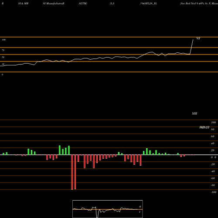Image resolution: width=218 pixels, height=218 pixels.
Task: Click the RSI axis label '70'
Action: (x=3, y=50)
